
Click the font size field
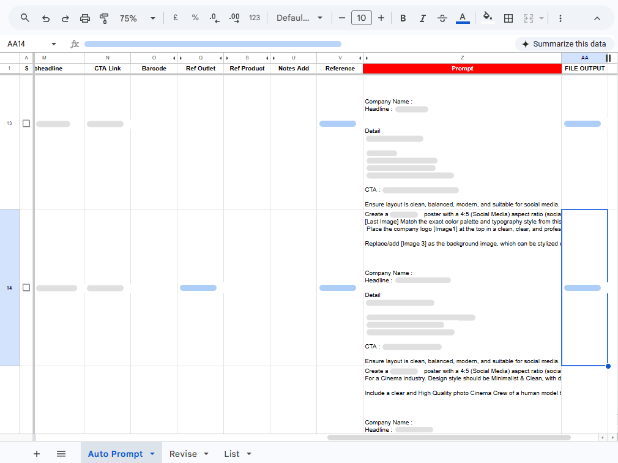(362, 18)
